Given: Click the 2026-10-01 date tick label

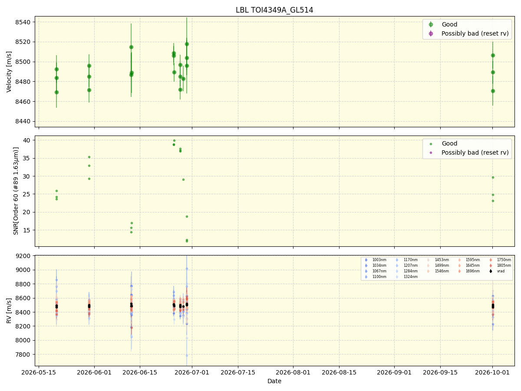Looking at the screenshot, I should (x=492, y=372).
